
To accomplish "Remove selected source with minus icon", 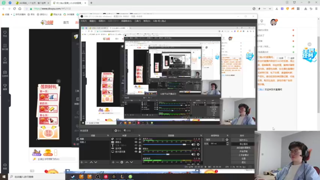I will point(117,162).
